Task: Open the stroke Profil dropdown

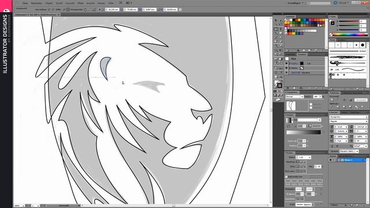Action: click(x=305, y=205)
